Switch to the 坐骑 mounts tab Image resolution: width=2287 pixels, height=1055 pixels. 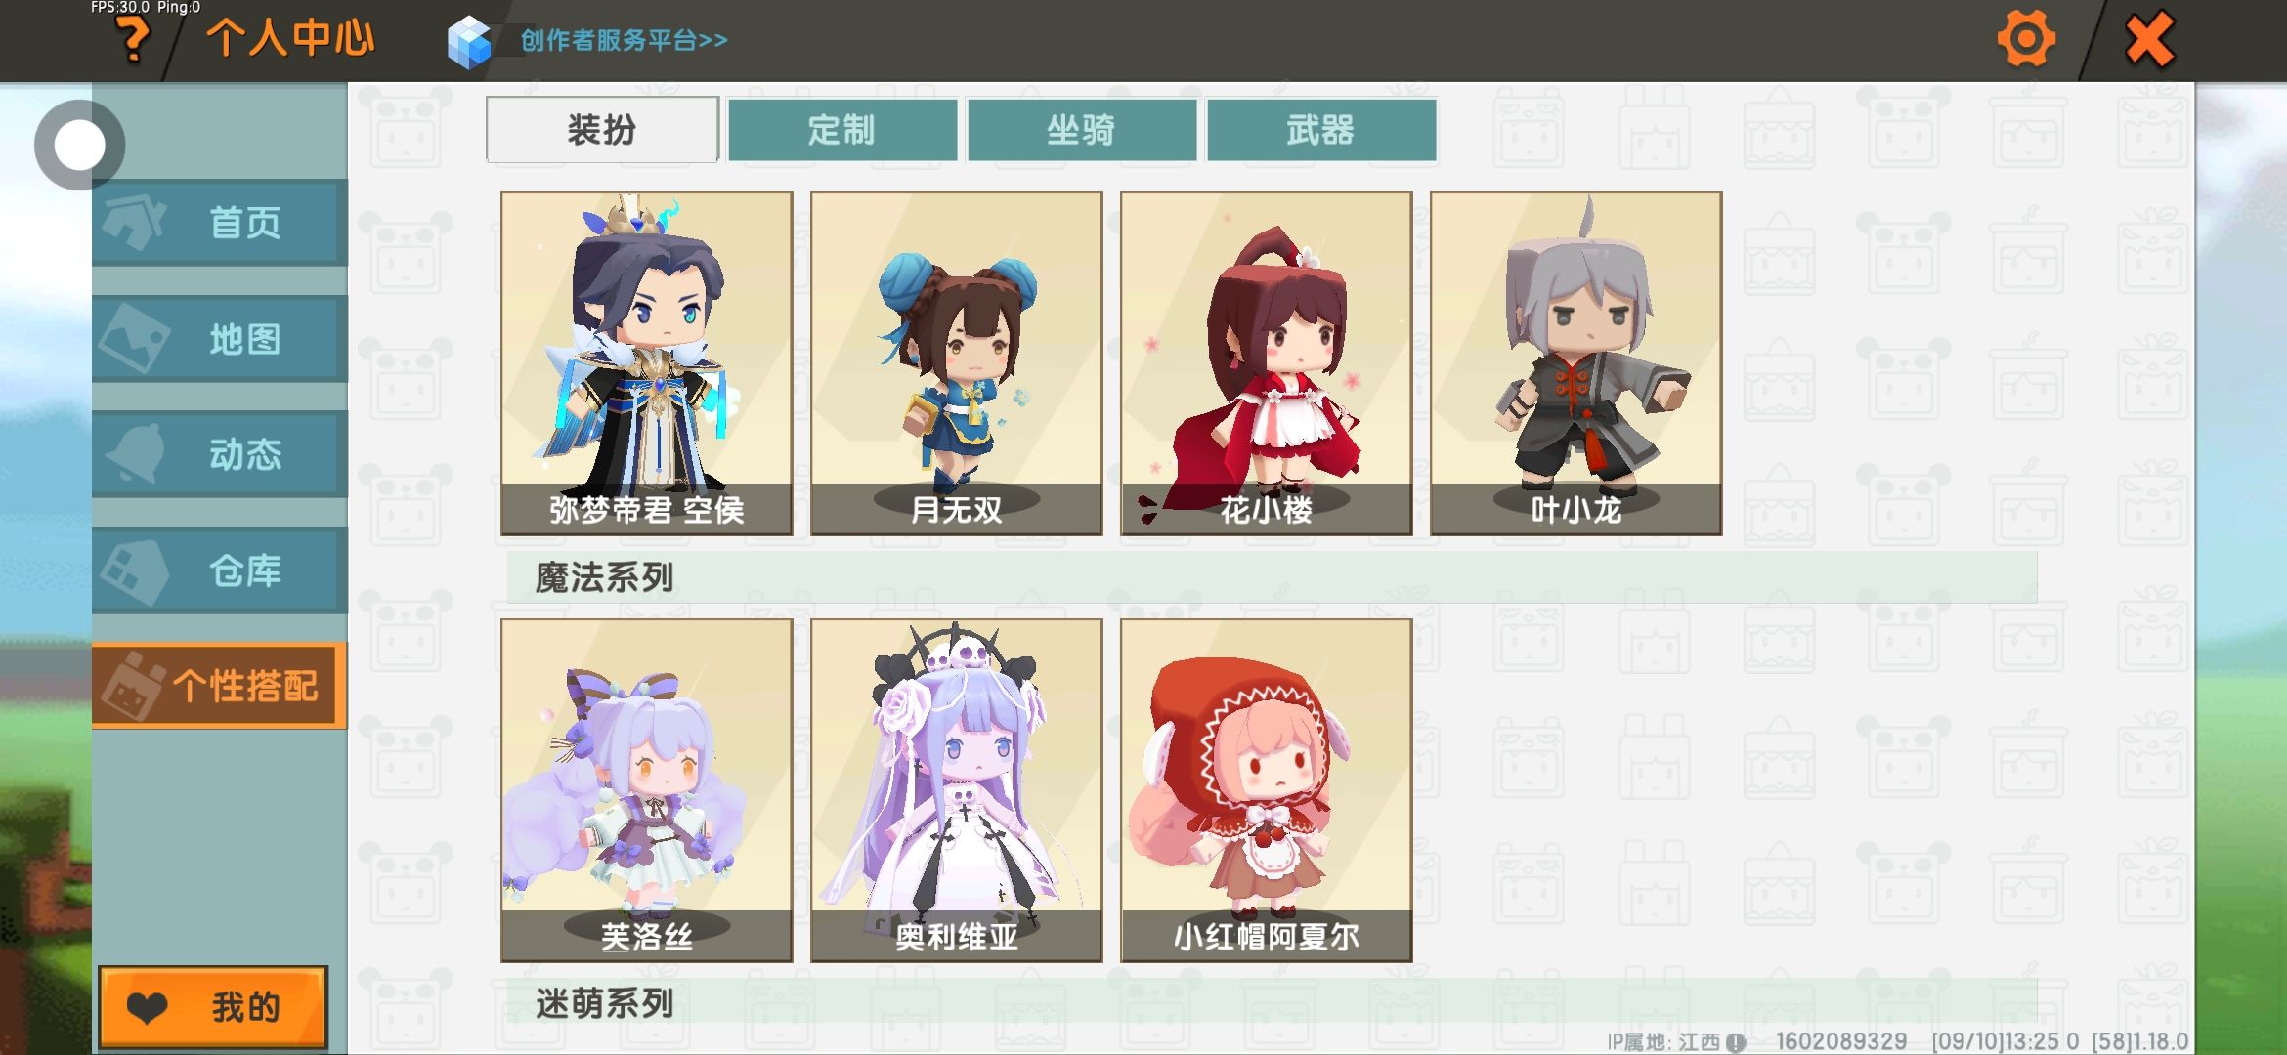[1082, 129]
